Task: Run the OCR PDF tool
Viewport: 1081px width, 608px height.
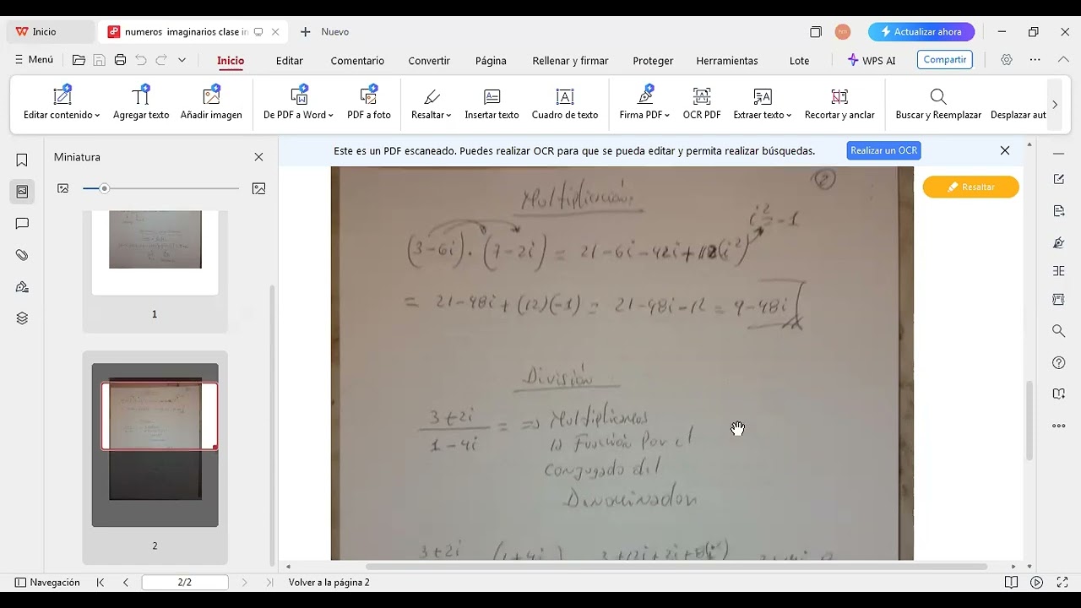Action: [702, 104]
